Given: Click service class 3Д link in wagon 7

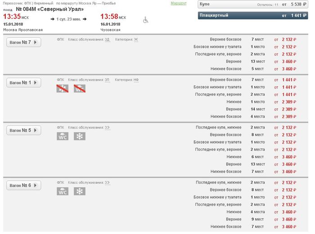Looking at the screenshot, I should (107, 40).
